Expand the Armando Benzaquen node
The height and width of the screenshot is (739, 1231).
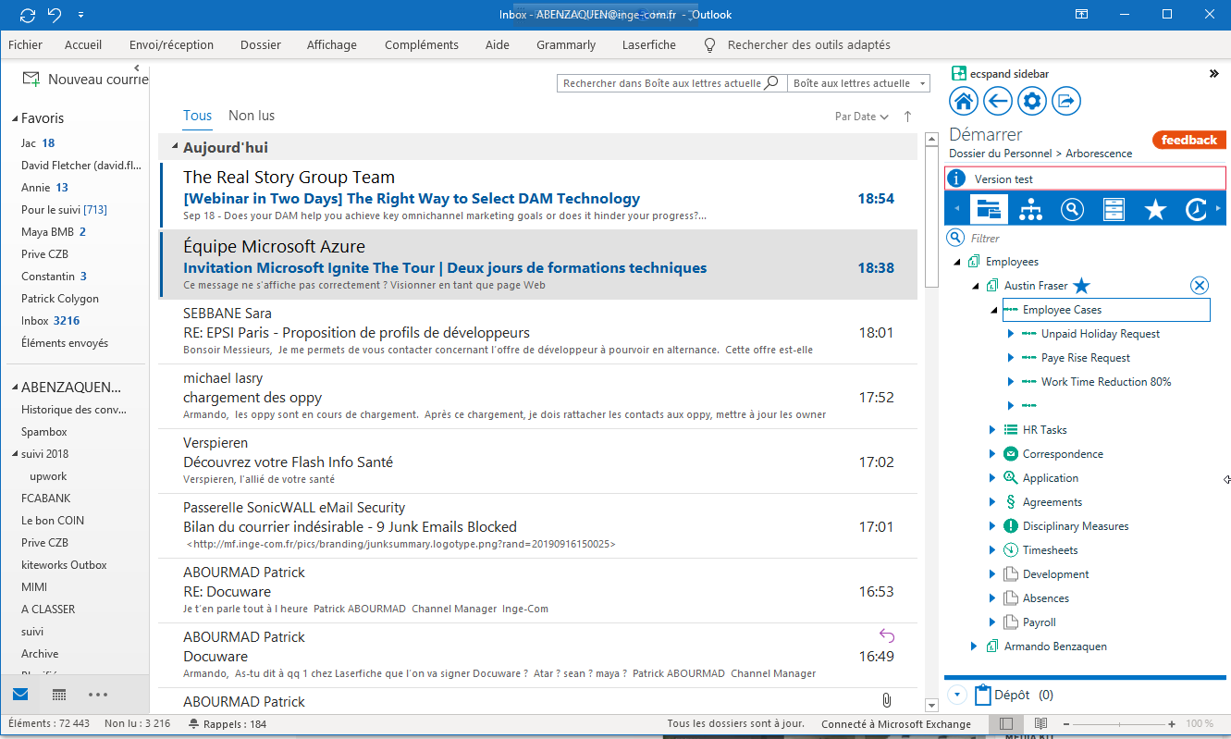click(x=974, y=647)
